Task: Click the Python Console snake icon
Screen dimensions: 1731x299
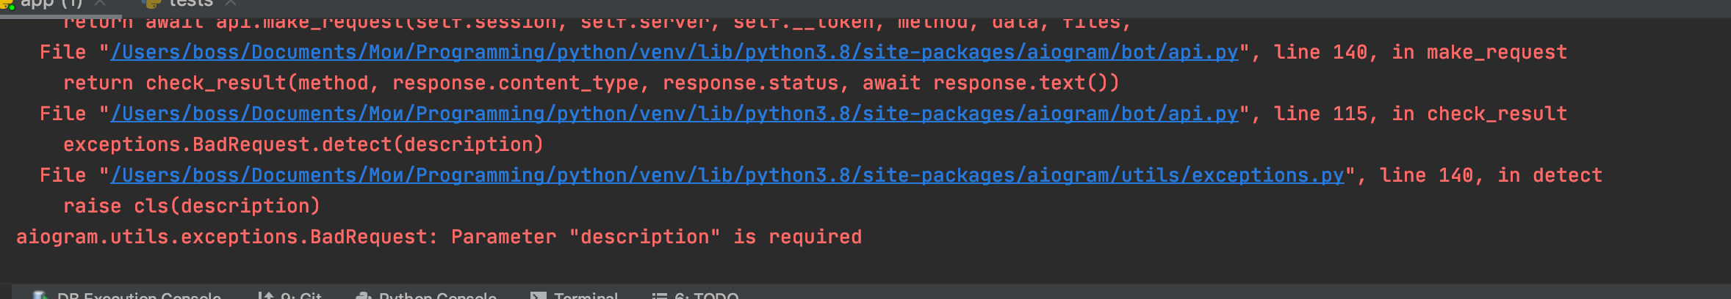Action: [x=363, y=295]
